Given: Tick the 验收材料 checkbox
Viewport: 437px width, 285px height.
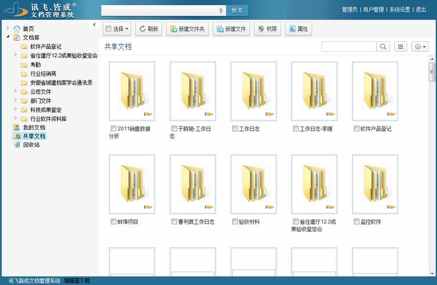Looking at the screenshot, I should [235, 222].
